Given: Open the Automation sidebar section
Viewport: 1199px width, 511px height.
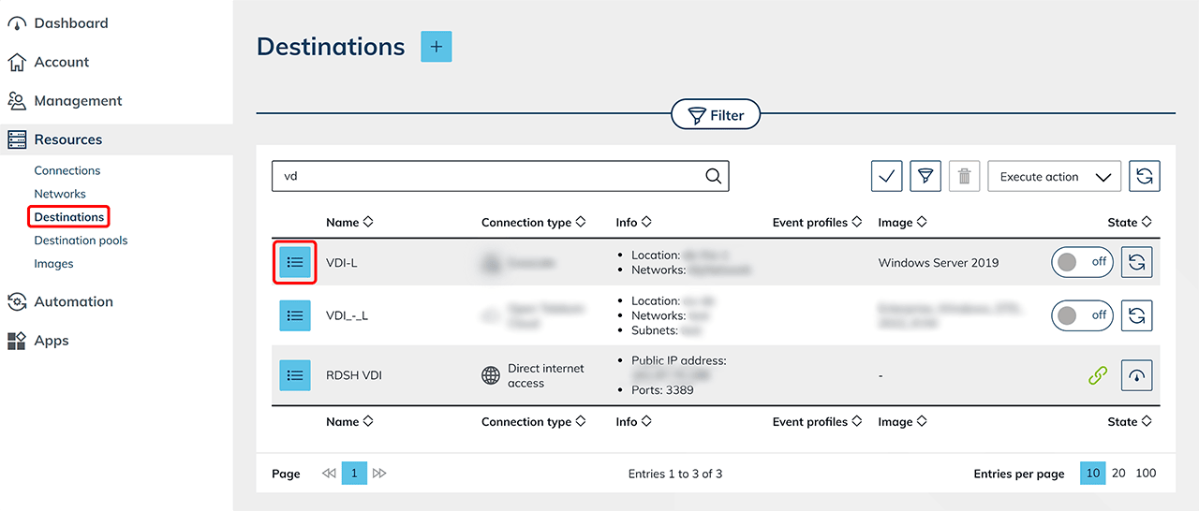Looking at the screenshot, I should pos(73,301).
